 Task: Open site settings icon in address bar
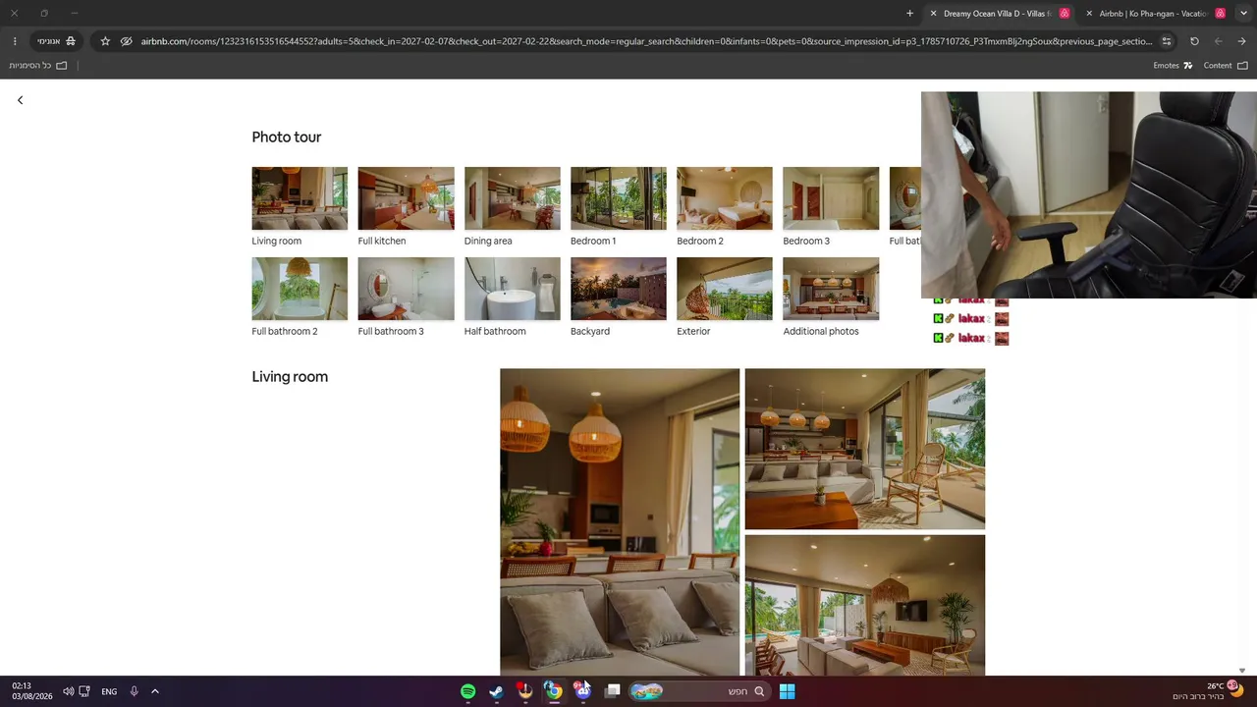(1167, 41)
